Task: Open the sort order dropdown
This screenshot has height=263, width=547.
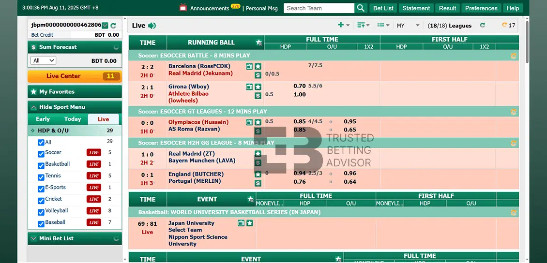Action: [x=363, y=25]
